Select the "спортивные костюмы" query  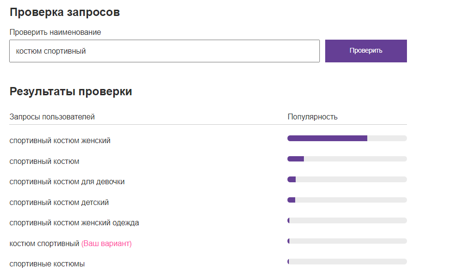point(47,264)
